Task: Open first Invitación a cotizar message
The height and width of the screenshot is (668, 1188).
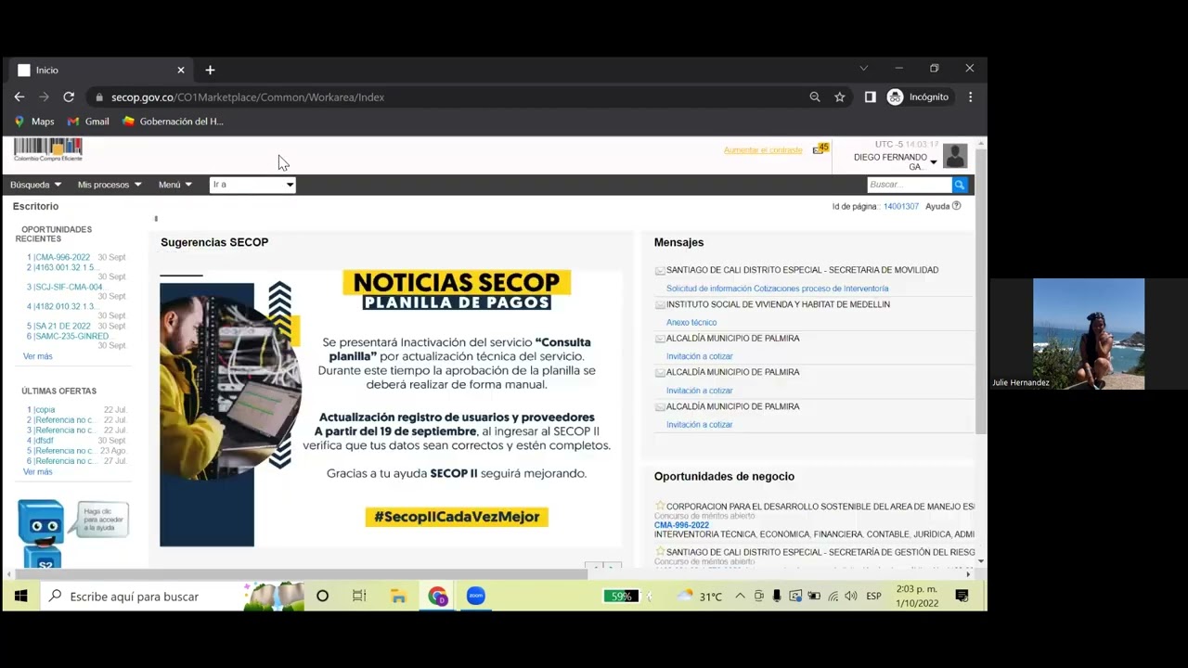Action: [x=700, y=356]
